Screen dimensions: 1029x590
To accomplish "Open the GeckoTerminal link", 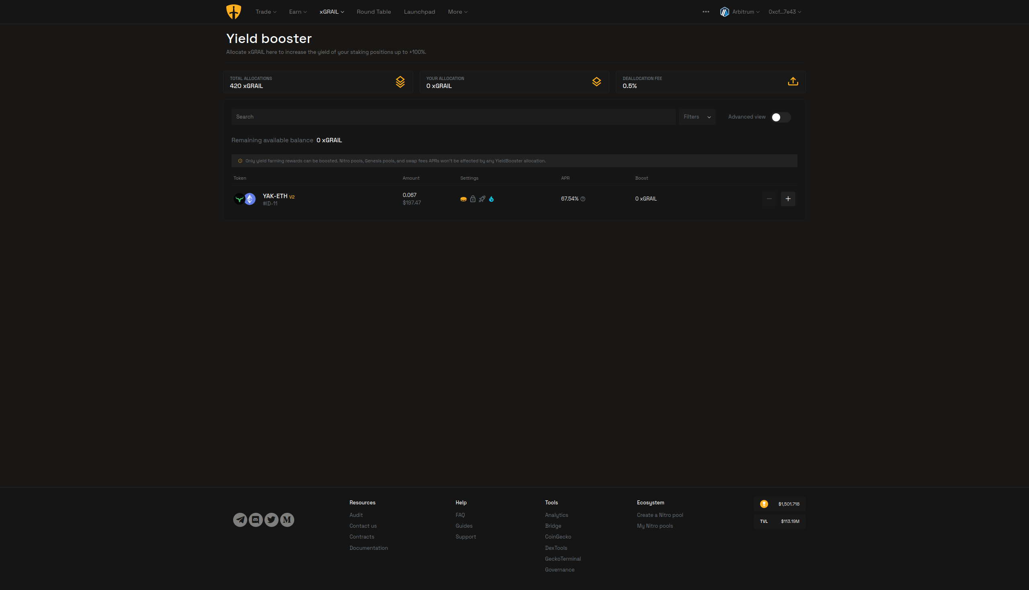I will click(562, 559).
